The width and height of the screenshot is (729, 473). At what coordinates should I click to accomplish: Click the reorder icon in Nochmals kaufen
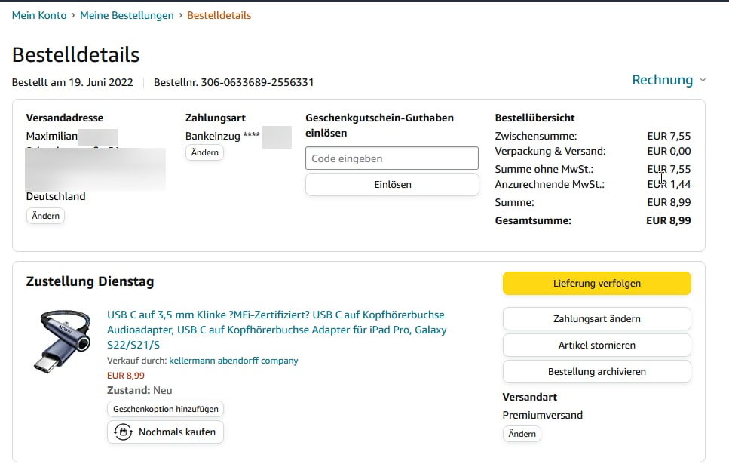[x=122, y=432]
